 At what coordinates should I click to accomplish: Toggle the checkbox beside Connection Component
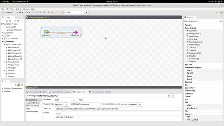tap(100, 104)
